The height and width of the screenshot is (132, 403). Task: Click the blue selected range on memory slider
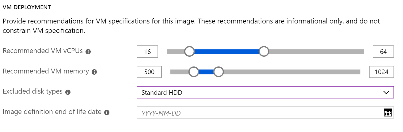click(x=206, y=72)
